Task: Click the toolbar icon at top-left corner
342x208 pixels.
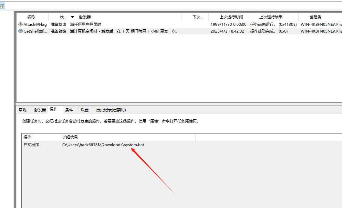Action: (x=2, y=6)
